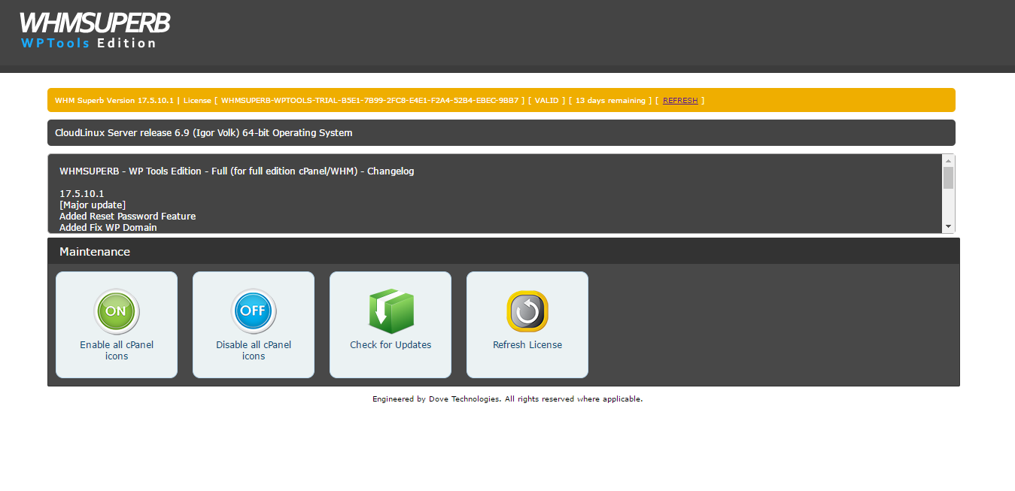This screenshot has width=1015, height=491.
Task: Click the Maintenance section header
Action: coord(94,251)
